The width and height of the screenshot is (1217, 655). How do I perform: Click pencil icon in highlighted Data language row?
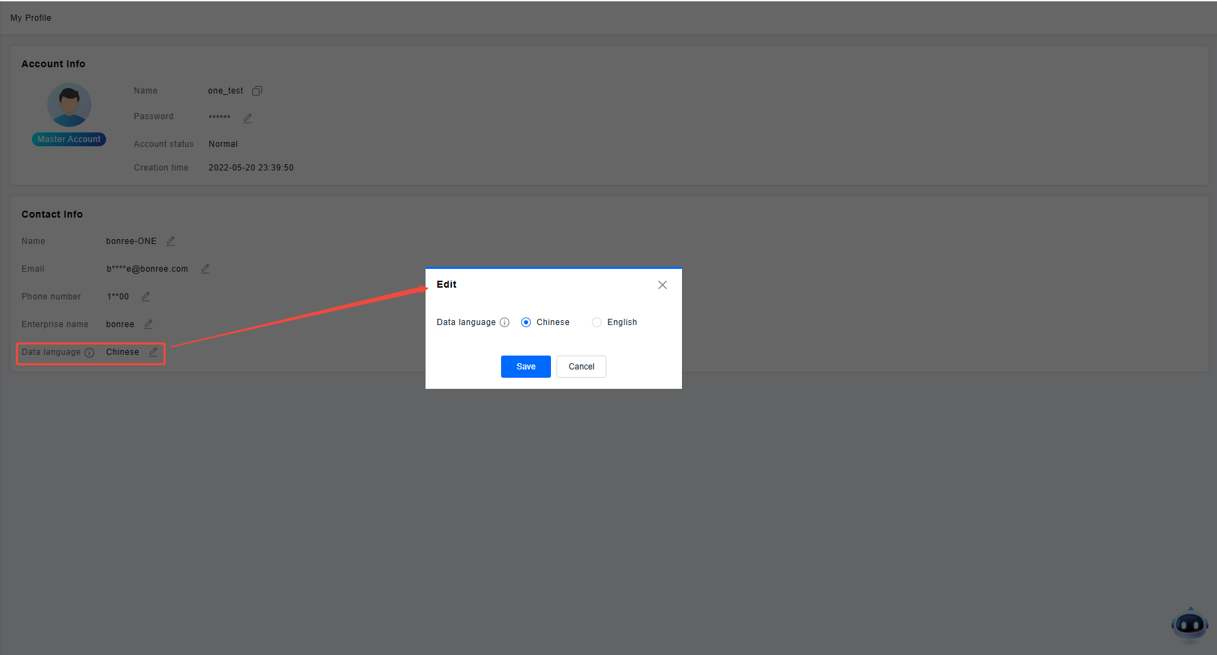(x=153, y=352)
